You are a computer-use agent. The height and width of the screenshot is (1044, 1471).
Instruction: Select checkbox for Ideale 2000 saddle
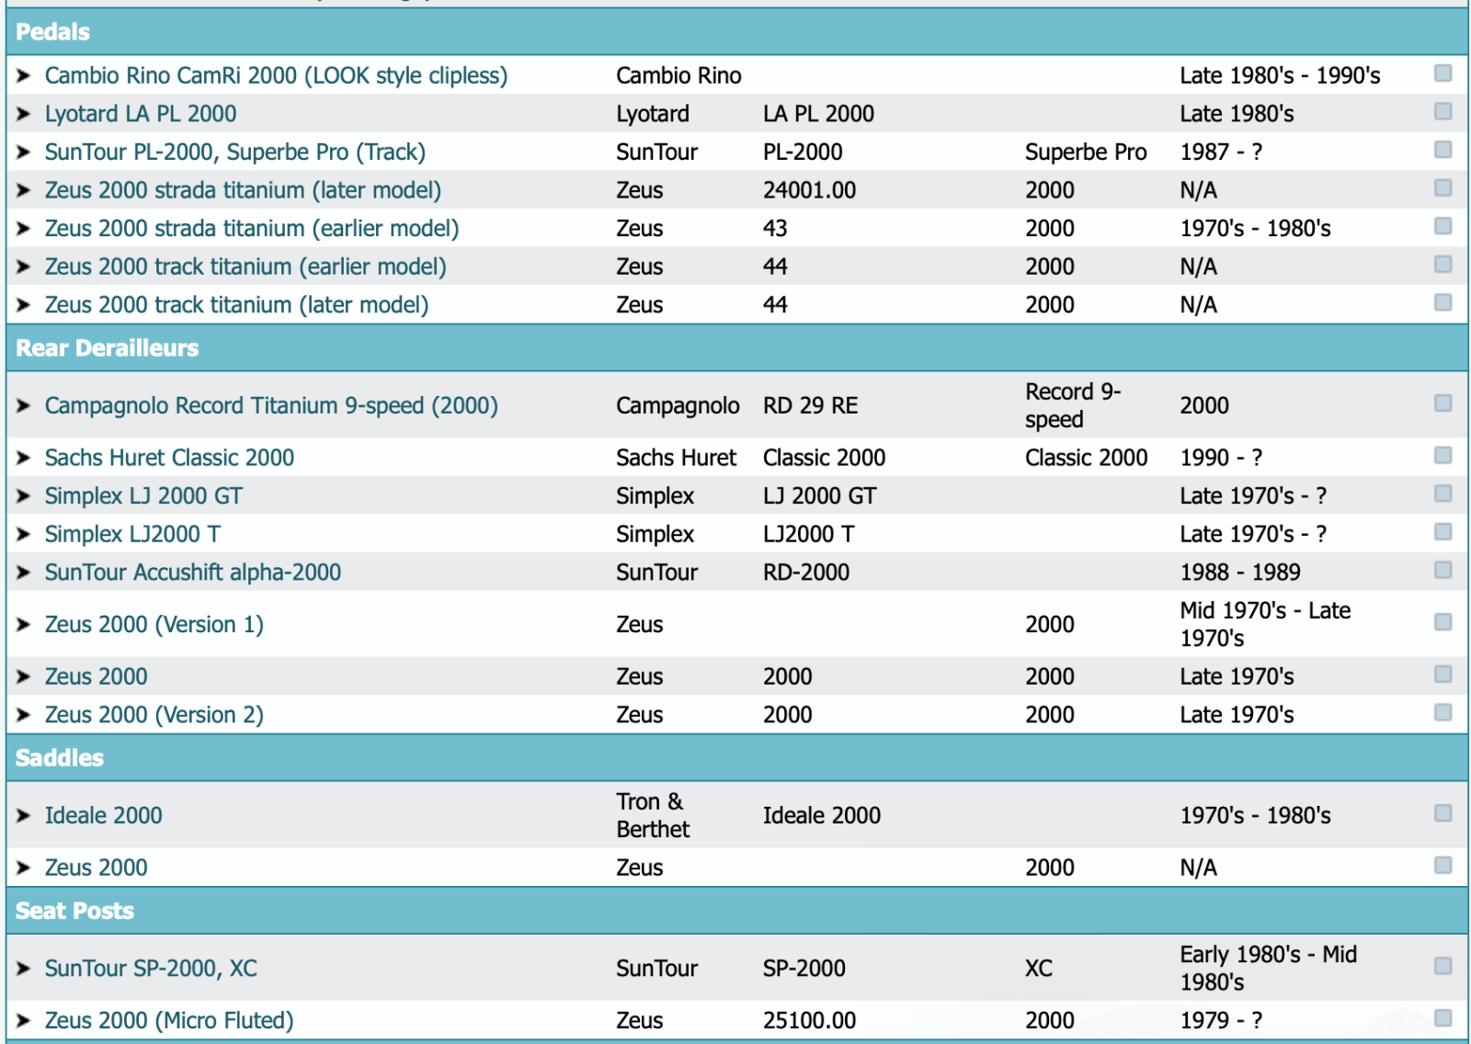coord(1442,813)
